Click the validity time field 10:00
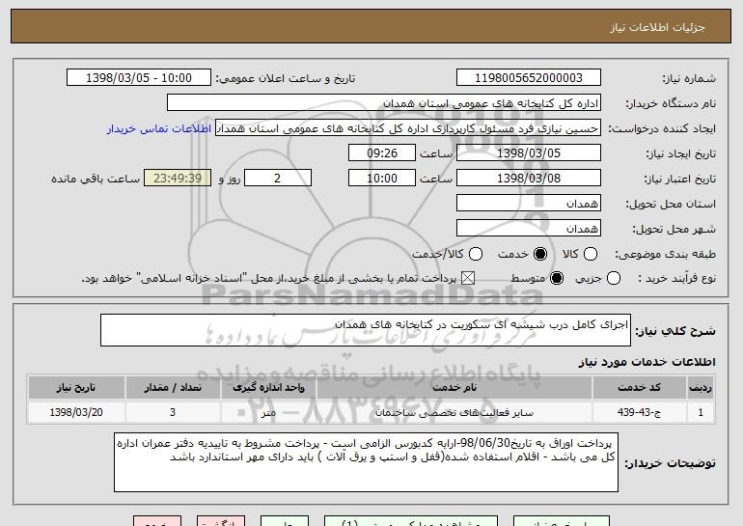This screenshot has width=743, height=526. tap(382, 179)
